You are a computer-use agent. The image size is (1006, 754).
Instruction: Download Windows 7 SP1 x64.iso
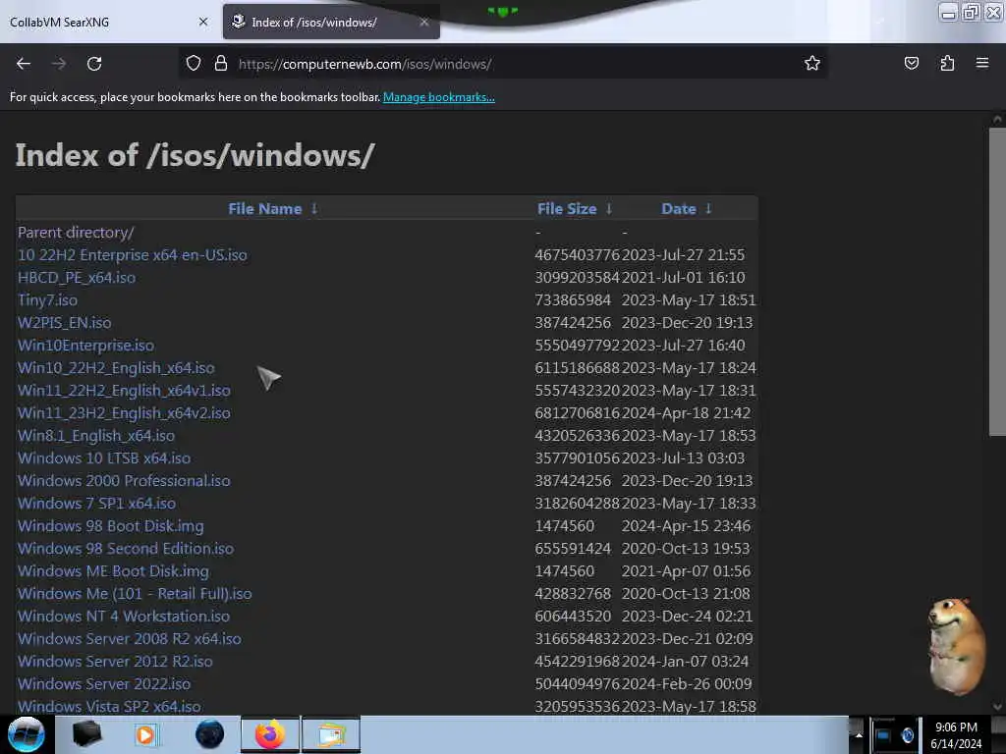[97, 504]
